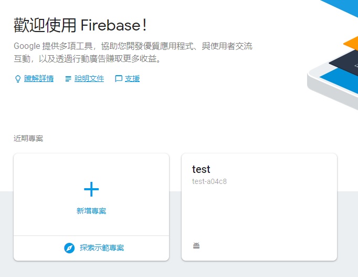
Task: Click the chat bubble icon beside 支援
Action: [x=119, y=79]
